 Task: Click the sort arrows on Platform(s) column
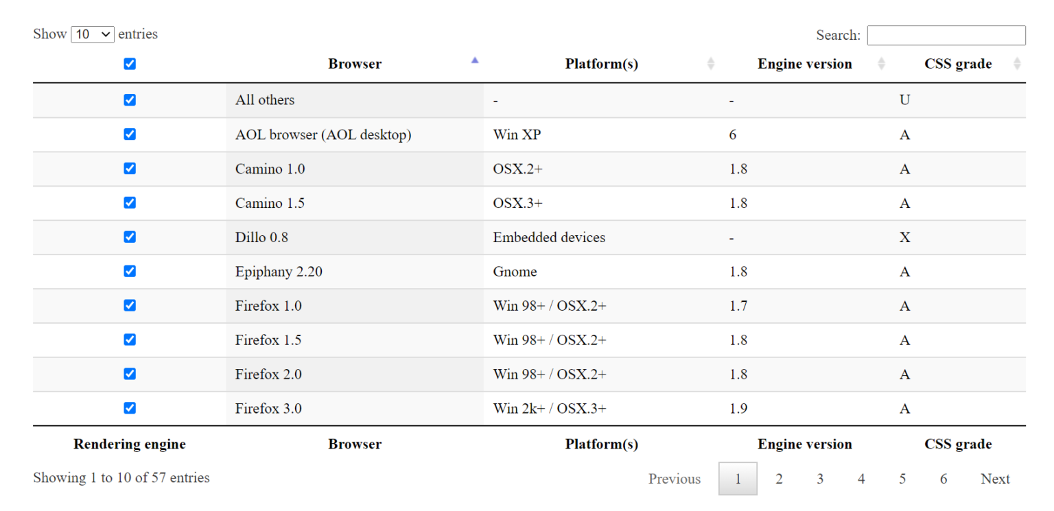point(711,64)
